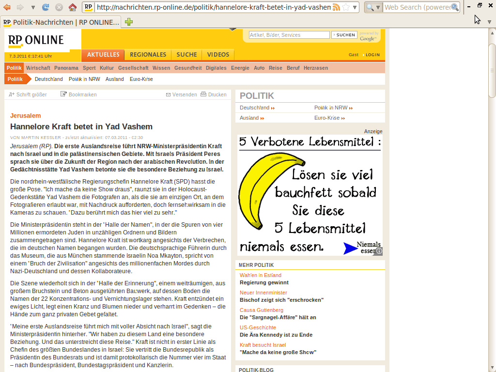Click the Schrift größer icon
This screenshot has height=372, width=496.
point(12,94)
